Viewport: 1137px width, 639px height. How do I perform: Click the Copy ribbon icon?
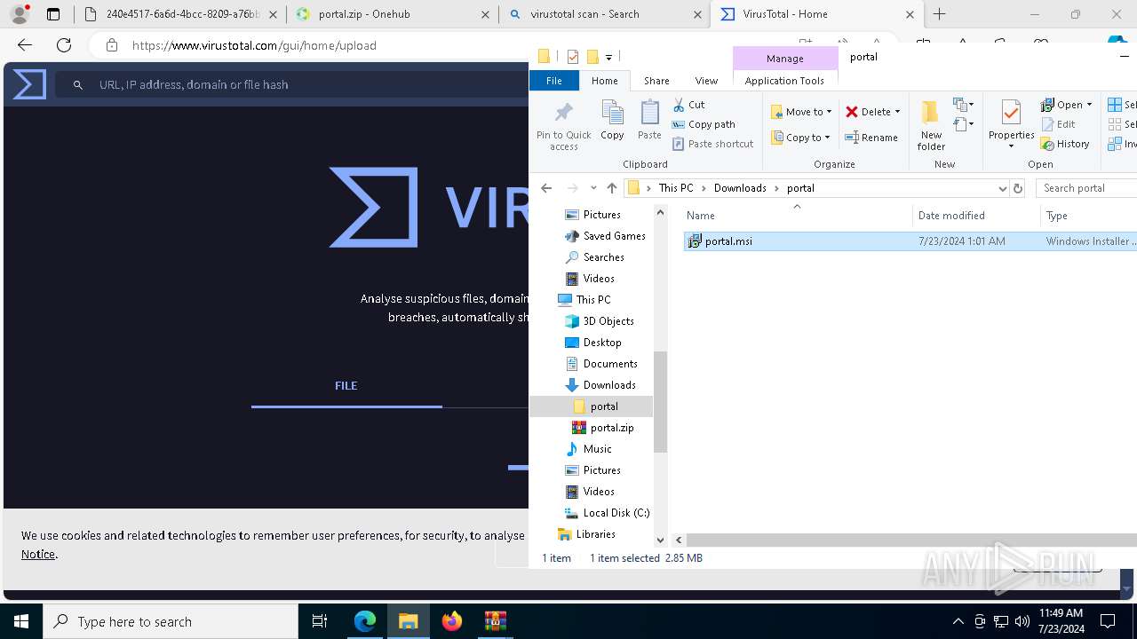point(612,120)
